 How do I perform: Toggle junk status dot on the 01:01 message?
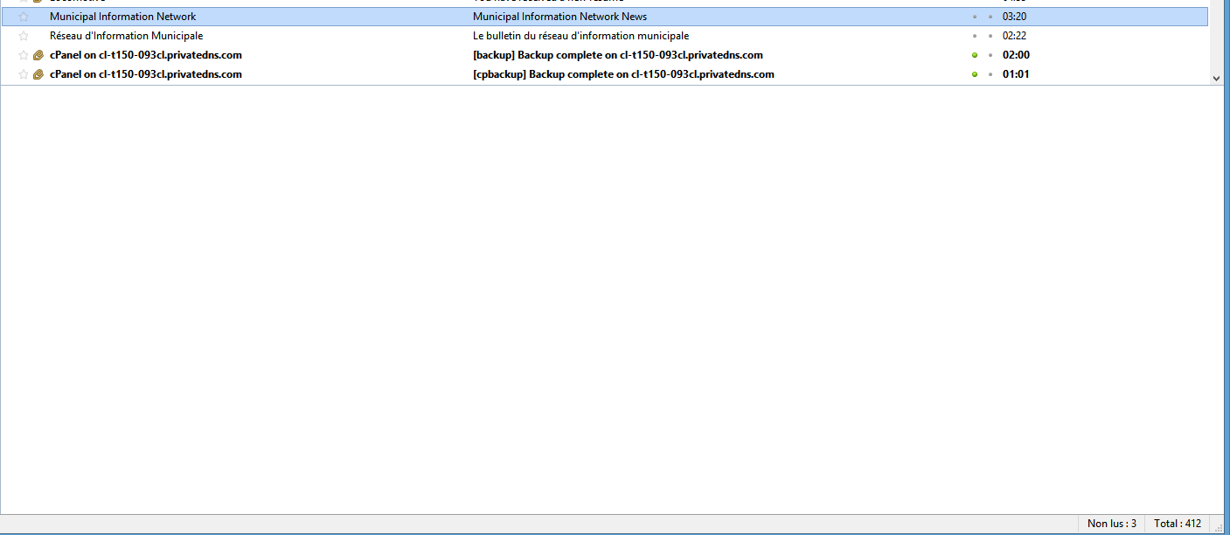(990, 74)
